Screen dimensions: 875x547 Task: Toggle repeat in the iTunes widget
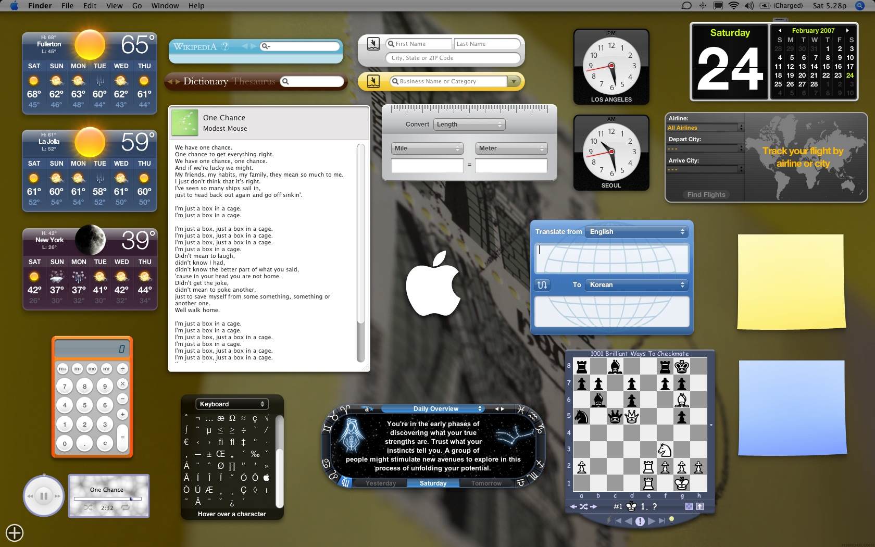point(126,507)
